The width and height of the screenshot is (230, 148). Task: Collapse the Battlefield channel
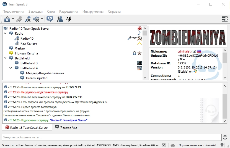pos(5,58)
